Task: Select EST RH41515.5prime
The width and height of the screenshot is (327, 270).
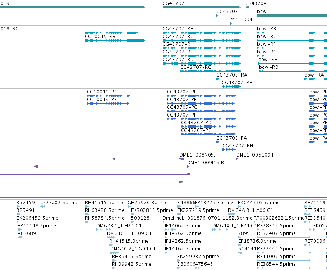Action: [105, 203]
